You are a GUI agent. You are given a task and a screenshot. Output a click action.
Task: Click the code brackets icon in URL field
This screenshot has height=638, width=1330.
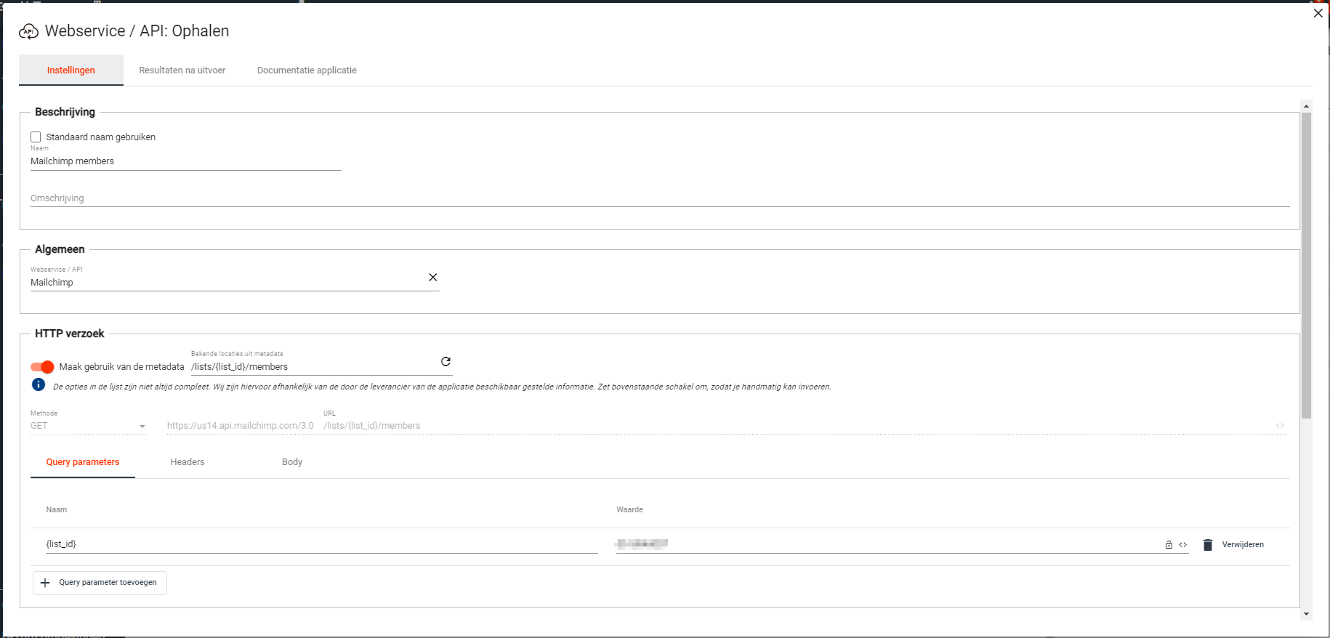1280,426
